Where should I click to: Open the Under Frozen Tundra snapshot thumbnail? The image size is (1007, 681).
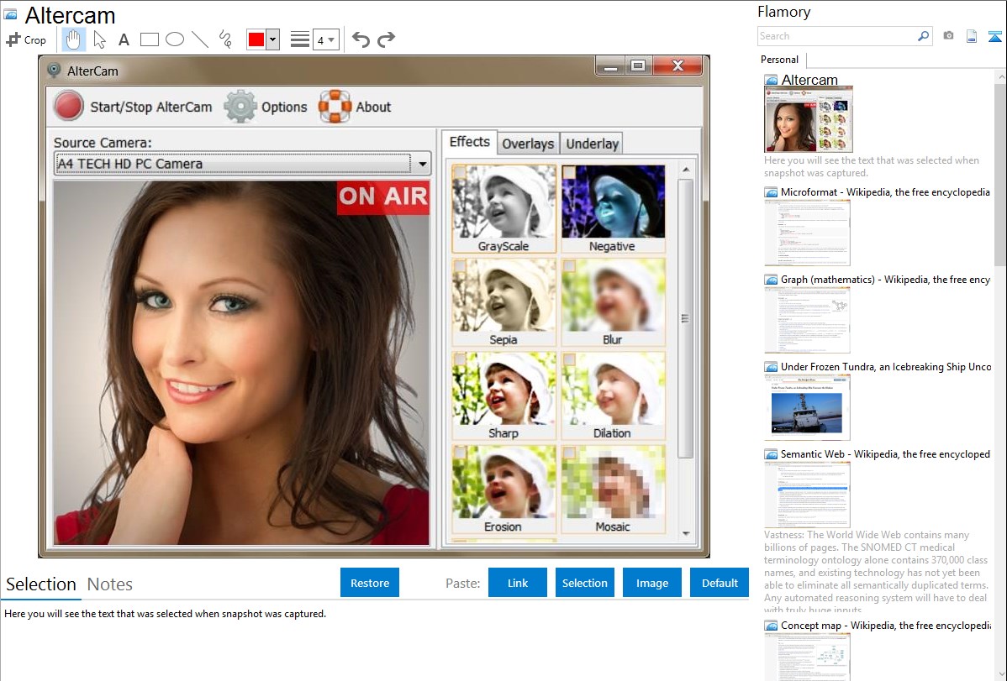pos(807,407)
